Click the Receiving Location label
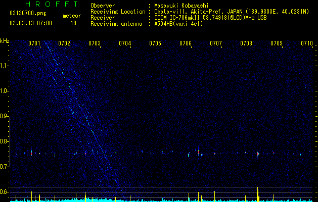 coord(118,12)
